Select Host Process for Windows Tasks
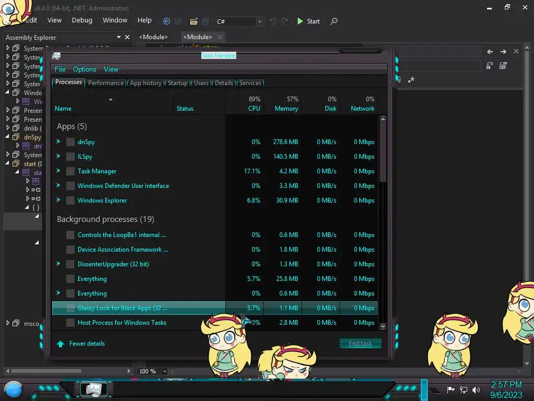The height and width of the screenshot is (401, 534). point(214,323)
